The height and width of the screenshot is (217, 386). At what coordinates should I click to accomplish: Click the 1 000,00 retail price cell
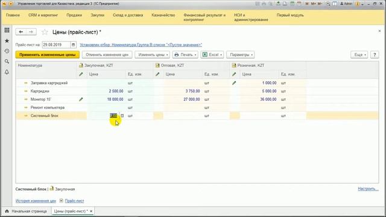point(259,83)
